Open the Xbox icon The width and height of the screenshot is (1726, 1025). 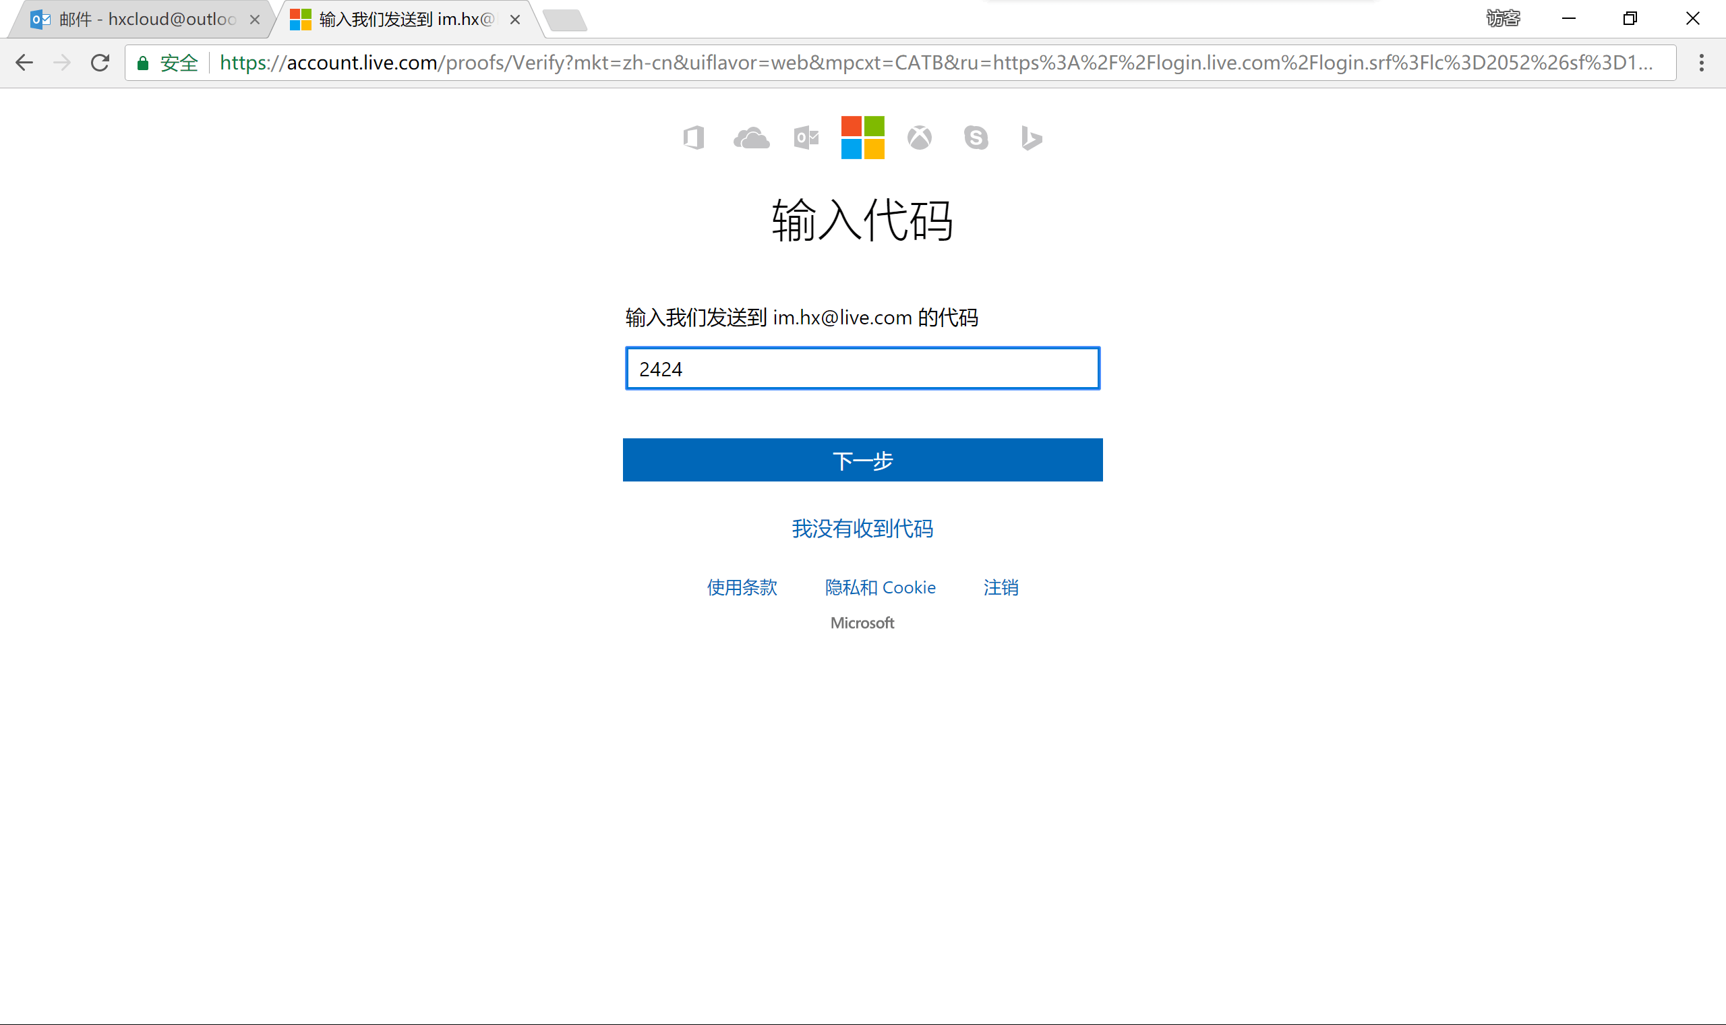tap(920, 138)
